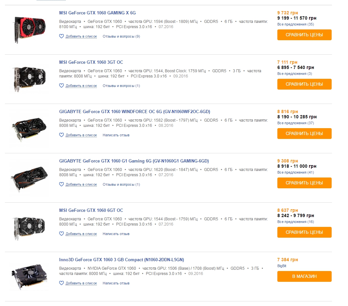
Task: Click heart icon for MSI GTX 1060 3GT OC
Action: pos(61,86)
